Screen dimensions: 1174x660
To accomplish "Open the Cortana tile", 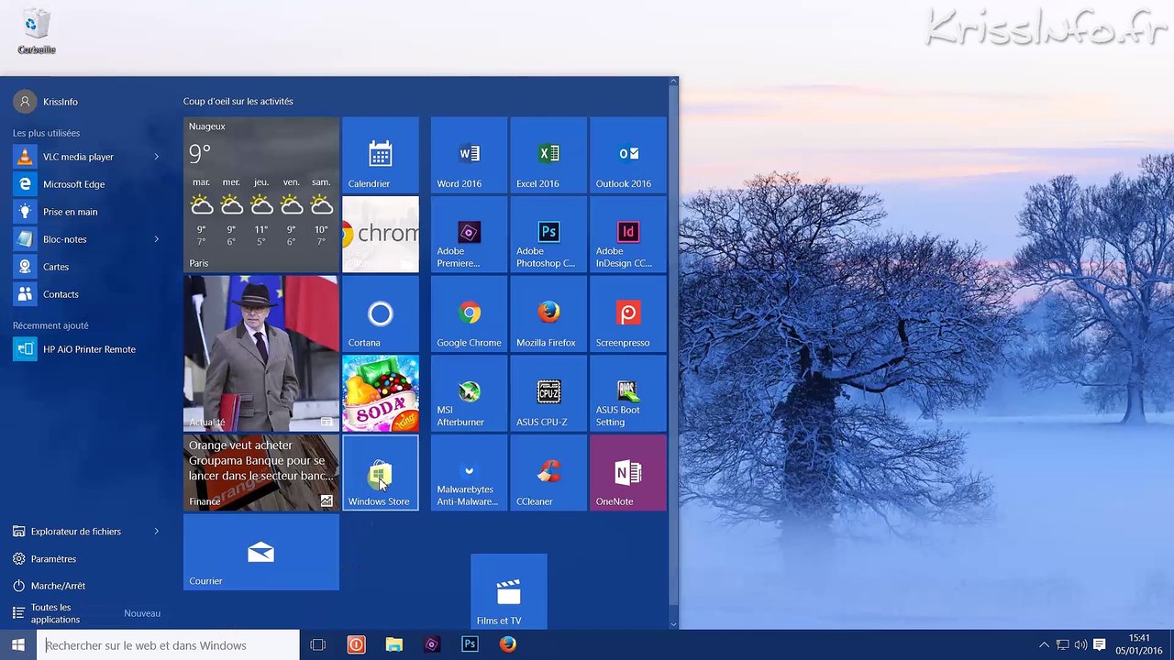I will click(x=381, y=313).
